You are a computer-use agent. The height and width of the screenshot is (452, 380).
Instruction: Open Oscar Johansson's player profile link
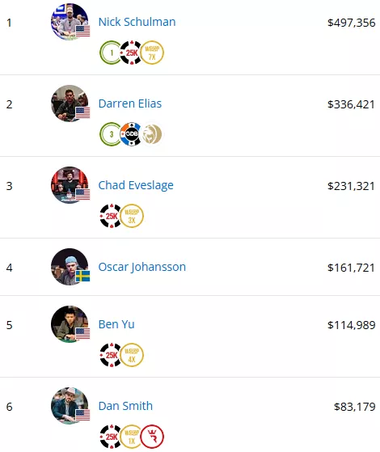click(x=142, y=267)
